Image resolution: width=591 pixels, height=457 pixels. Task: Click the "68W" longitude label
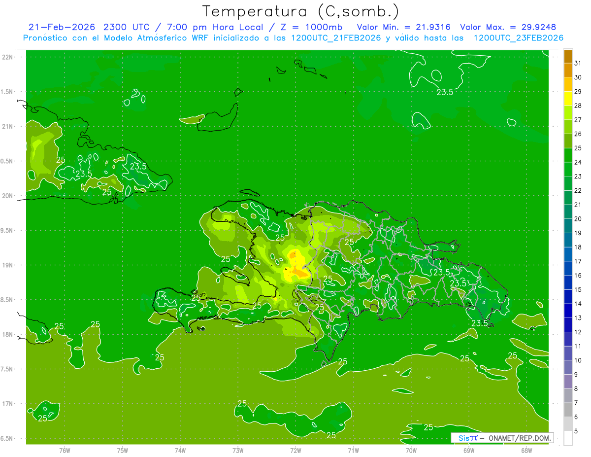click(526, 450)
